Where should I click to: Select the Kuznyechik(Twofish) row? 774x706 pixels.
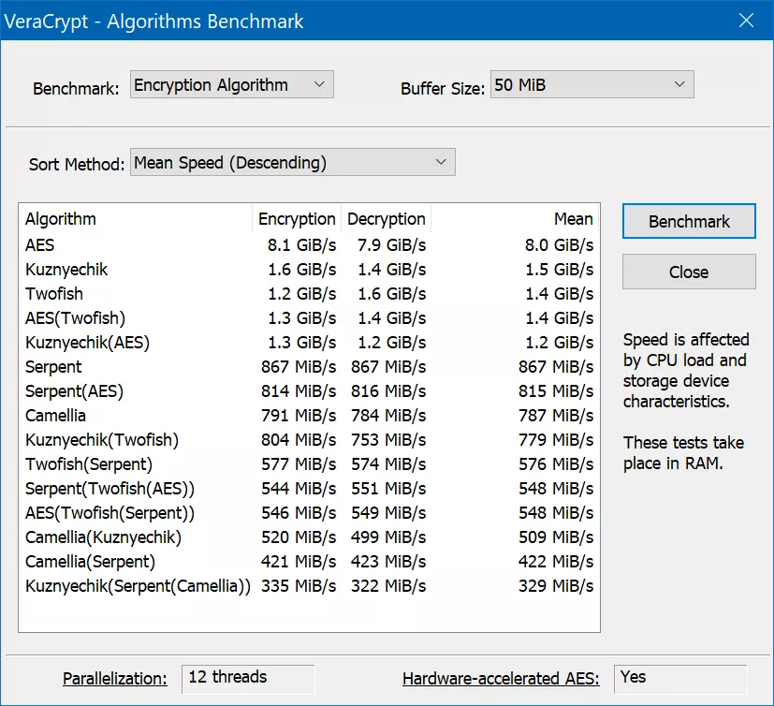pyautogui.click(x=309, y=440)
